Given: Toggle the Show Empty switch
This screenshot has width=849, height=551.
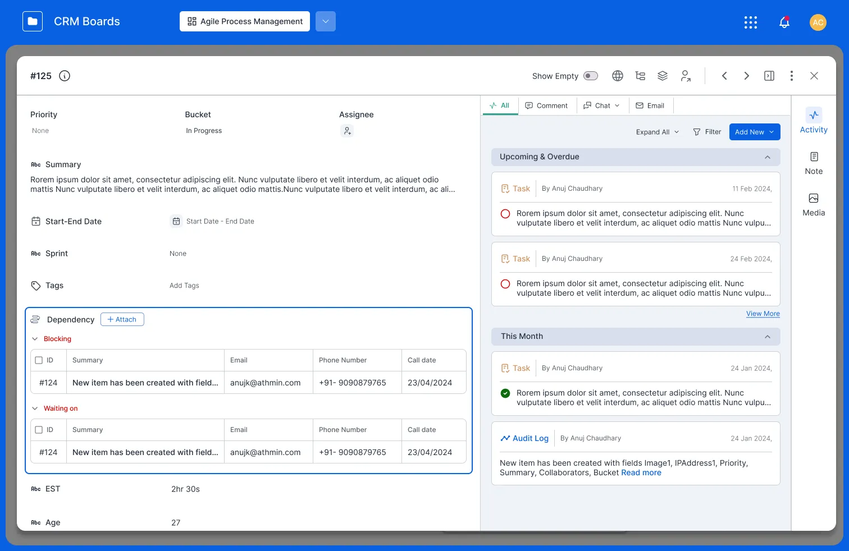Looking at the screenshot, I should pos(591,76).
